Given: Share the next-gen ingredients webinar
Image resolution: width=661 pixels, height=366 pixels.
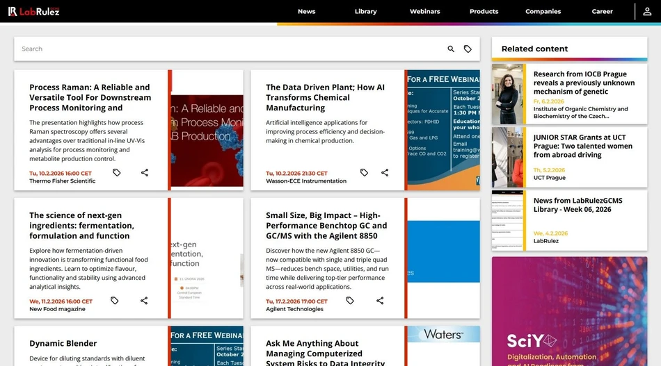Looking at the screenshot, I should (144, 301).
